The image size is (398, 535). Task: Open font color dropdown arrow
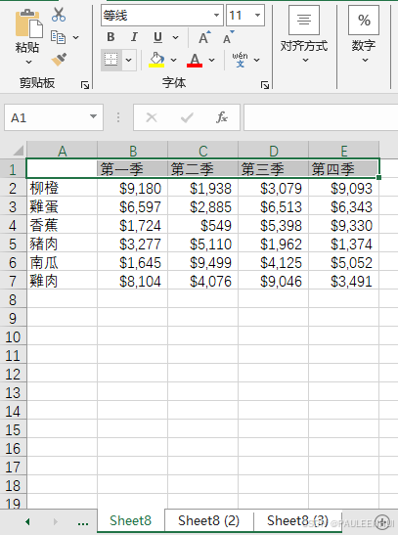click(x=212, y=60)
